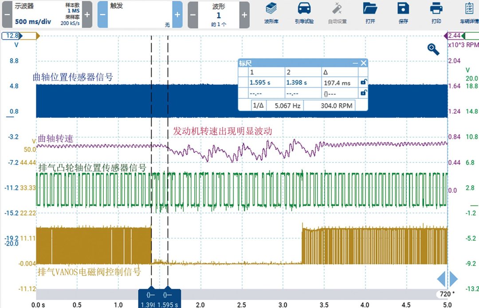Select the 2.44 RPM channel scale marker

[x=454, y=36]
